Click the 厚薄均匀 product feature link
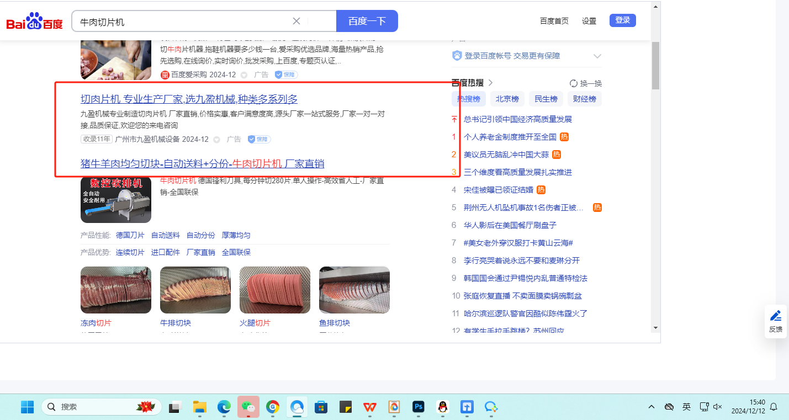Image resolution: width=789 pixels, height=420 pixels. pos(236,235)
